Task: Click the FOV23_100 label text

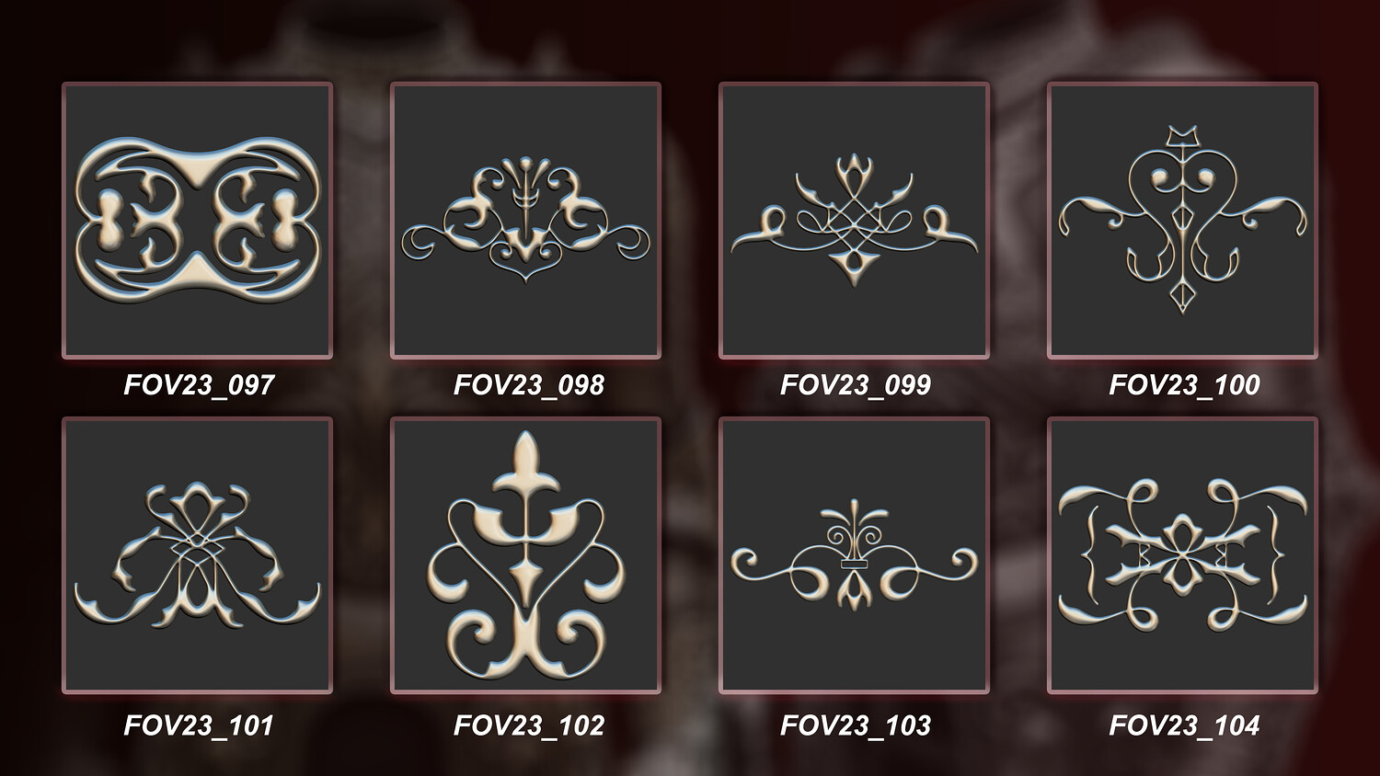Action: 1184,384
